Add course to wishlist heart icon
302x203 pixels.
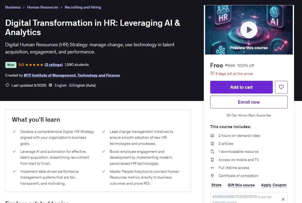[281, 87]
